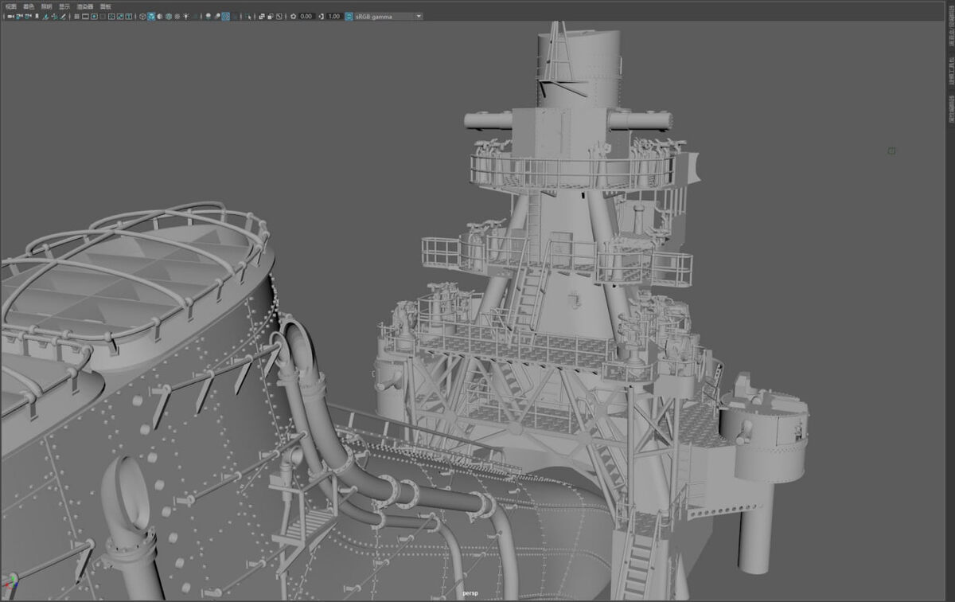This screenshot has width=955, height=602.
Task: Toggle the Safe Title icon
Action: [x=129, y=16]
